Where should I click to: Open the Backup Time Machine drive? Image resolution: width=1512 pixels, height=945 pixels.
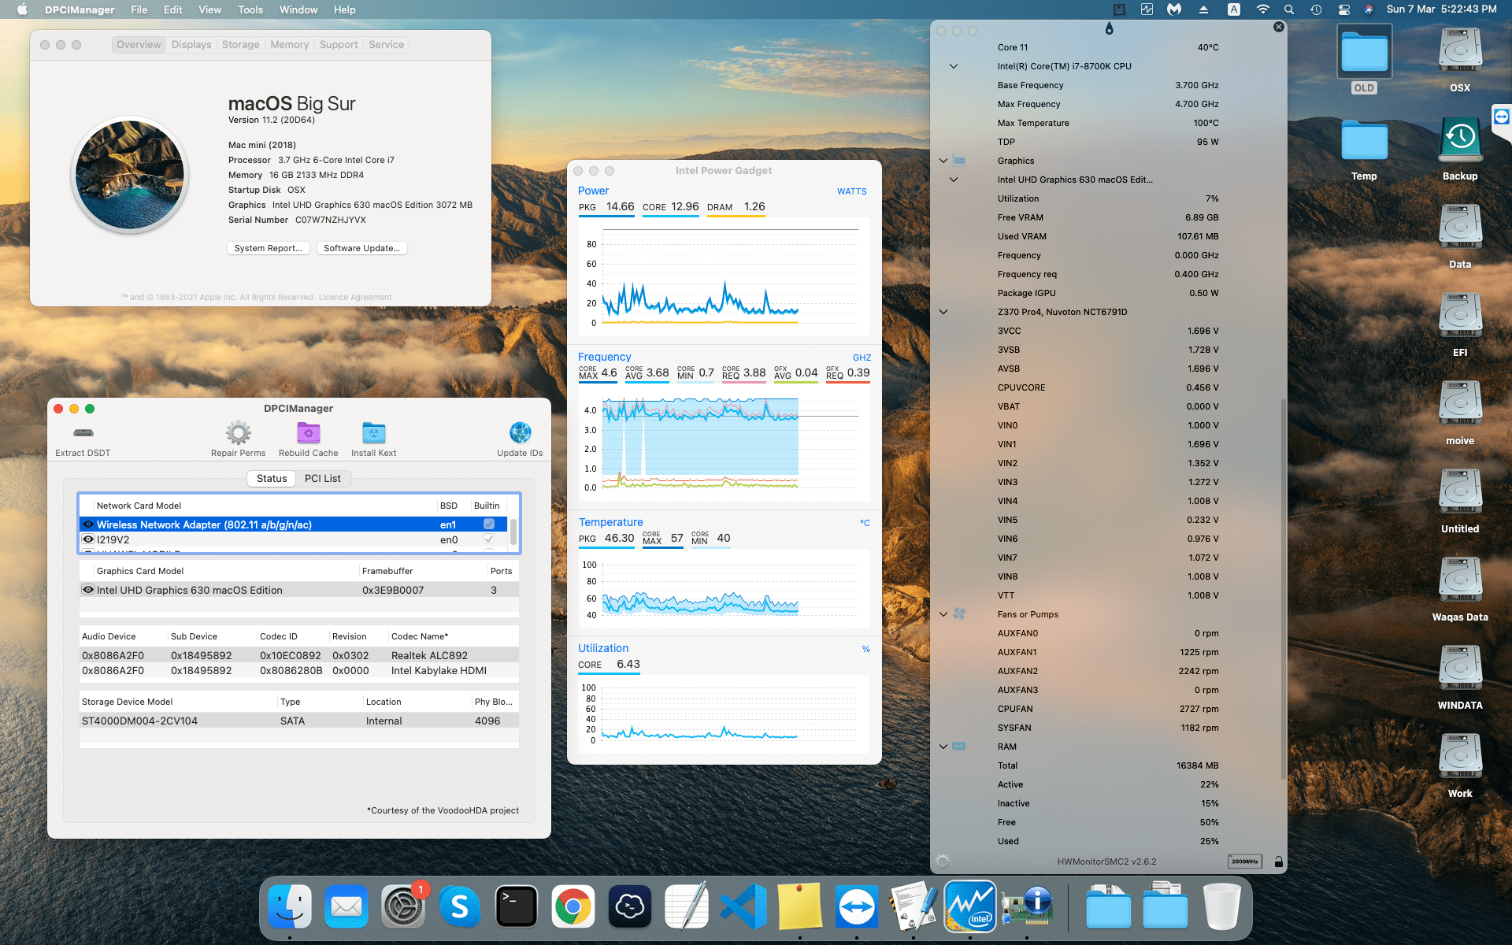click(x=1460, y=142)
